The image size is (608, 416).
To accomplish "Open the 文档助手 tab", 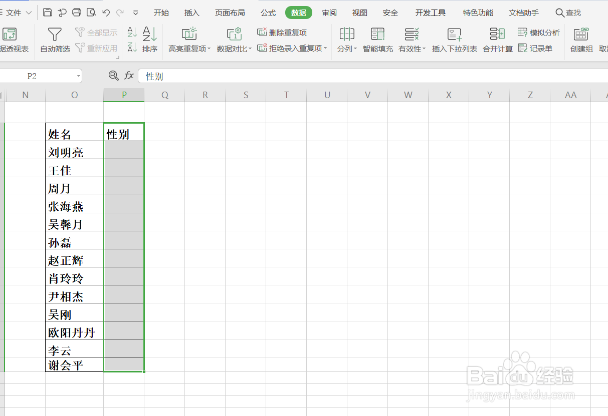I will [x=524, y=13].
